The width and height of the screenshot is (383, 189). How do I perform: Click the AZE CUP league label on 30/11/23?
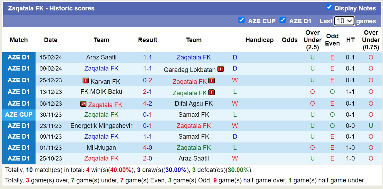[x=19, y=115]
